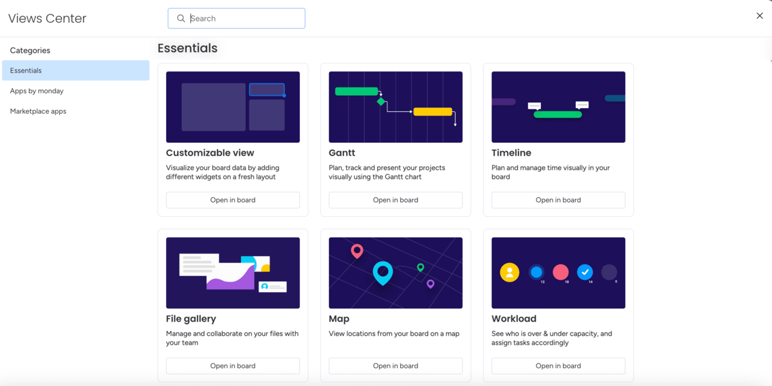This screenshot has height=386, width=772.
Task: Click the Workload preview image
Action: pos(558,273)
